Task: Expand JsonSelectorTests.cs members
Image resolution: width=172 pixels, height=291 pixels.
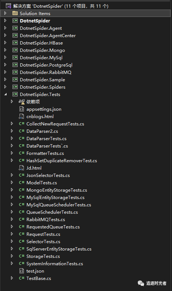Action: [x=12, y=175]
